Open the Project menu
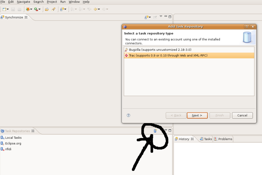The height and width of the screenshot is (175, 262). [x=52, y=2]
